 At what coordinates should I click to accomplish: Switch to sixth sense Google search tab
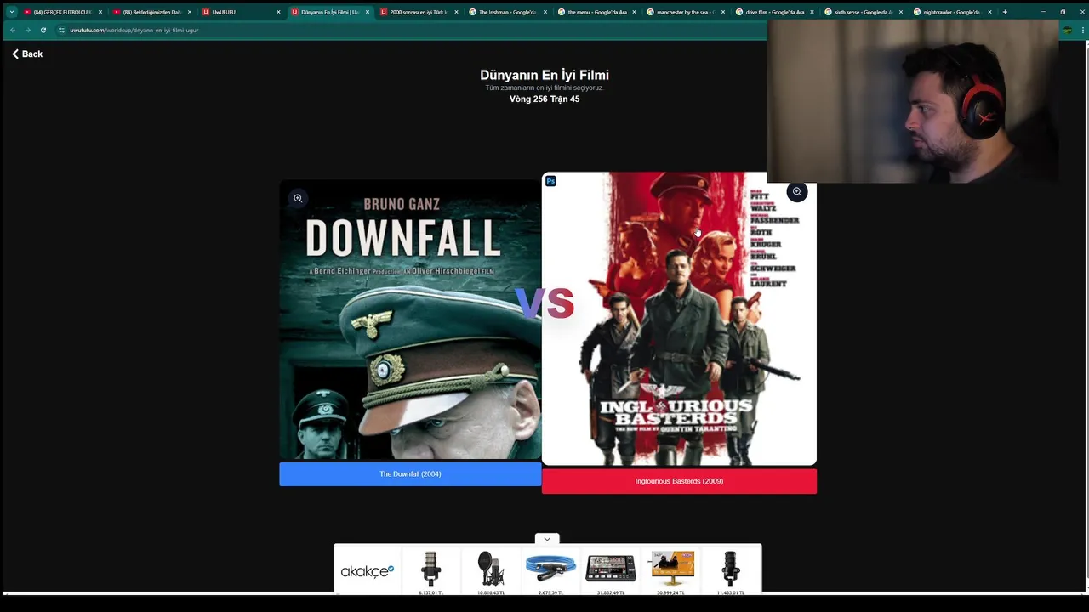(863, 12)
